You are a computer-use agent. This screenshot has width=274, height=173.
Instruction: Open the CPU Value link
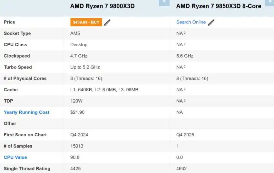tap(15, 157)
